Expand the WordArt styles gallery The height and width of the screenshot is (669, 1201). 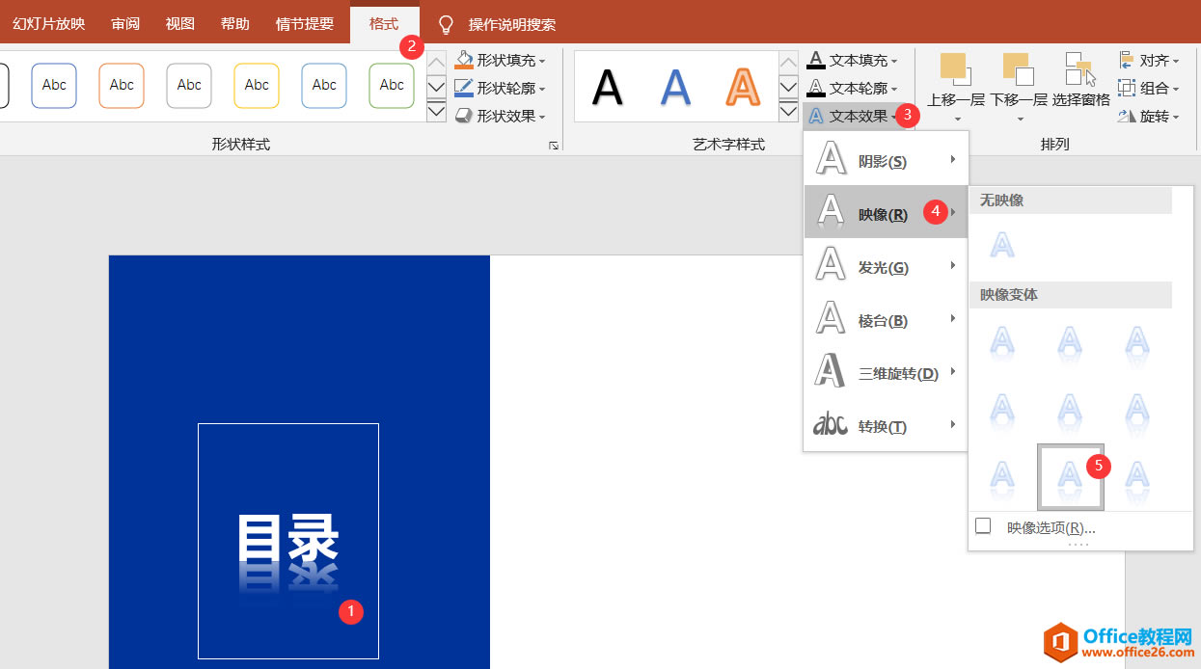[788, 112]
